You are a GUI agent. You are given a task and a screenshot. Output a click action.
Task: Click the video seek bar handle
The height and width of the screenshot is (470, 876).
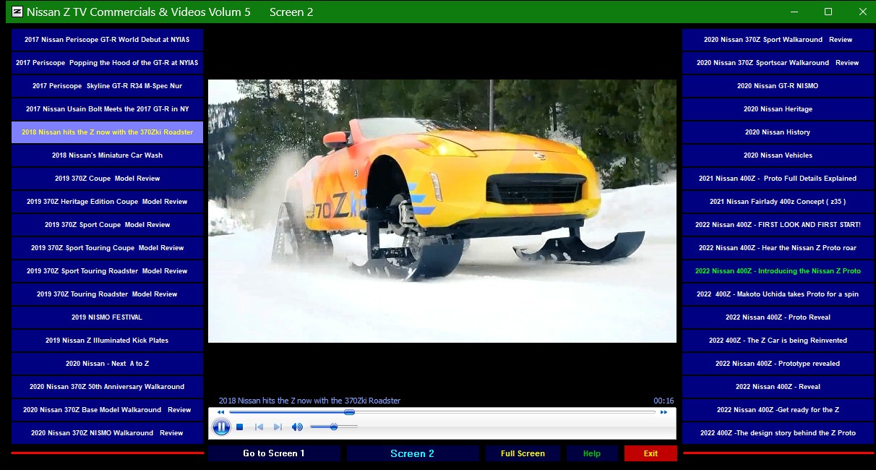click(x=349, y=412)
